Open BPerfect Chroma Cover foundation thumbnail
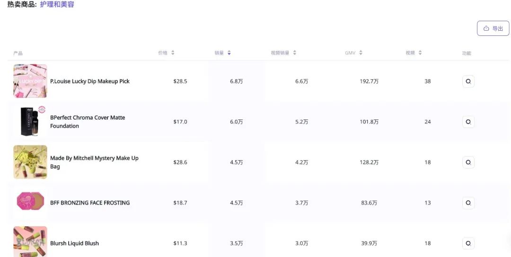511x257 pixels. 30,121
